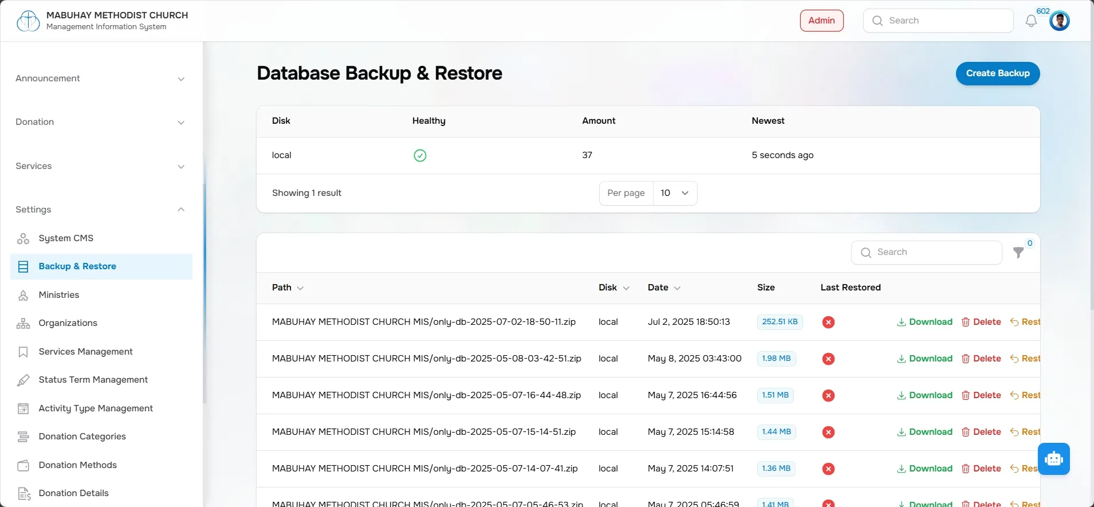Delete the 2025-05-07-15-14-51 backup
This screenshot has width=1094, height=507.
pos(981,432)
